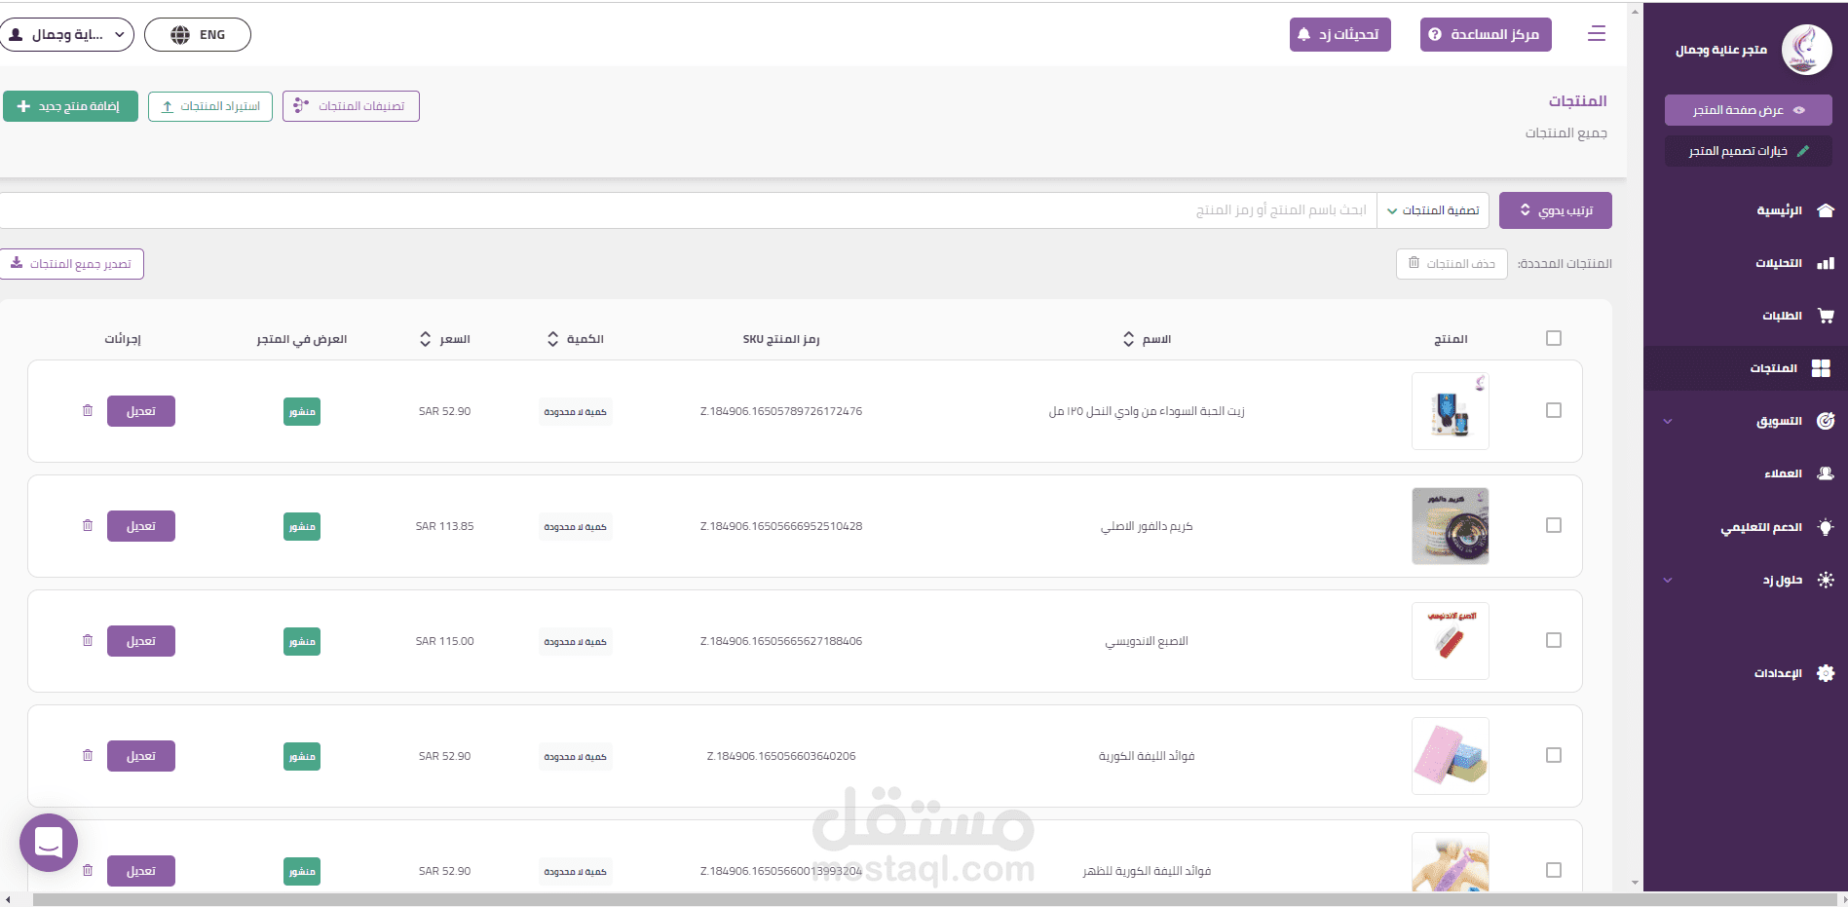Delete the كريم دالفور الاصلي product
The height and width of the screenshot is (907, 1848).
88,526
